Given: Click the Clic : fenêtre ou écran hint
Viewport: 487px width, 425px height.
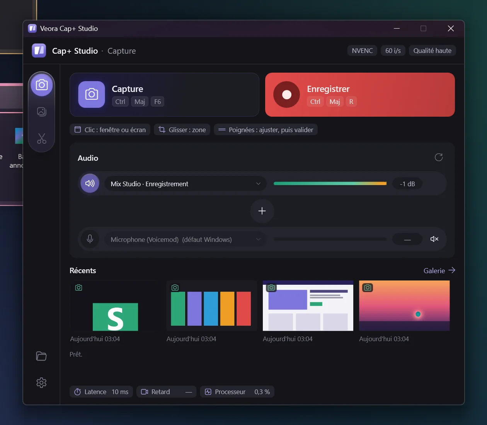Looking at the screenshot, I should (110, 130).
